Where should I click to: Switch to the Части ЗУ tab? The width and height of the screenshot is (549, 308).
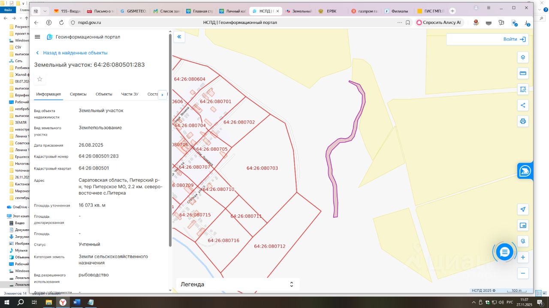pyautogui.click(x=130, y=94)
